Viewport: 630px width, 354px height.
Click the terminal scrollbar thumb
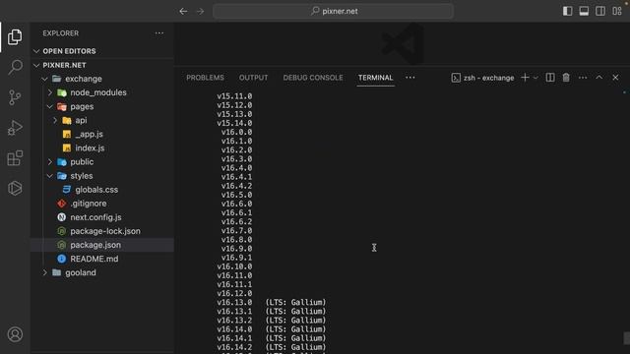[626, 337]
